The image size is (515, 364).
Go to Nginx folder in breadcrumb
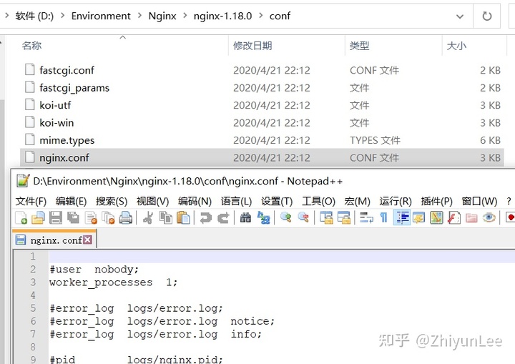(x=162, y=16)
